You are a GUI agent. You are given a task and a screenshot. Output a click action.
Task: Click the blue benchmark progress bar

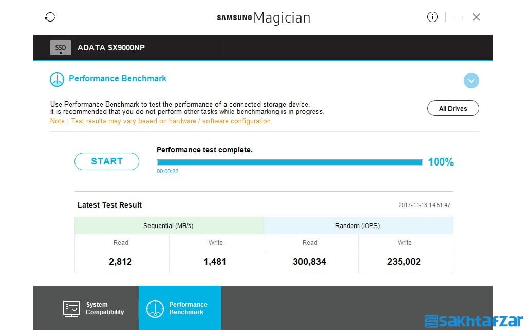tap(289, 162)
